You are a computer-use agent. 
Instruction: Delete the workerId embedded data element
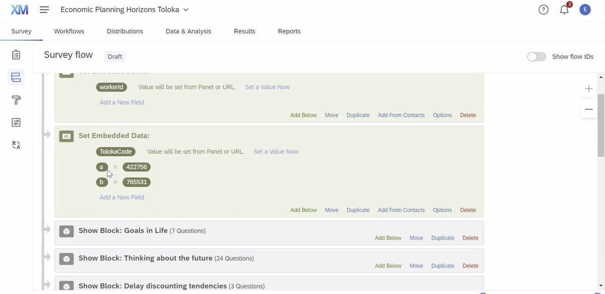point(468,115)
